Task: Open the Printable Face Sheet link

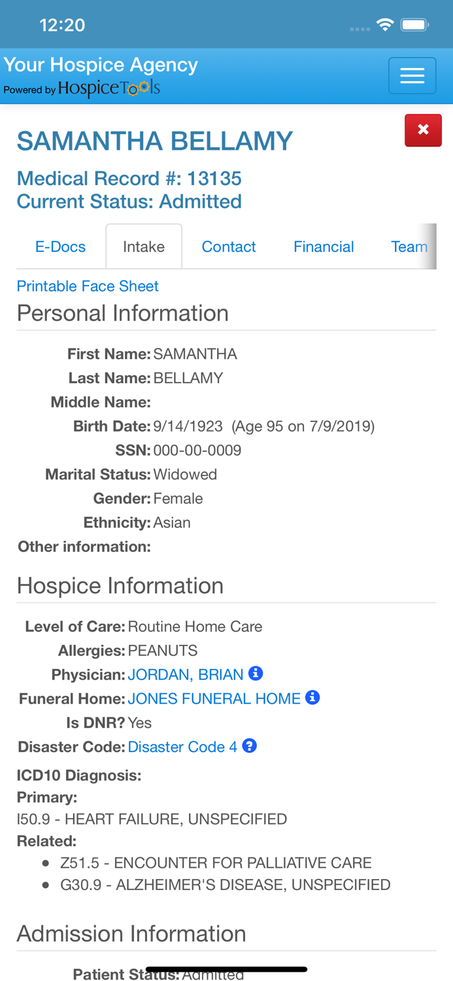Action: coord(88,286)
